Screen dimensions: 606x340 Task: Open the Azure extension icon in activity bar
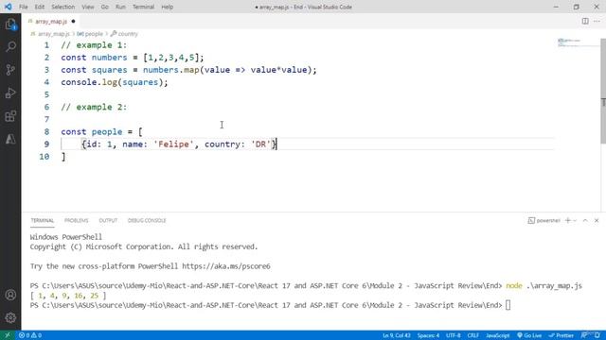(10, 139)
